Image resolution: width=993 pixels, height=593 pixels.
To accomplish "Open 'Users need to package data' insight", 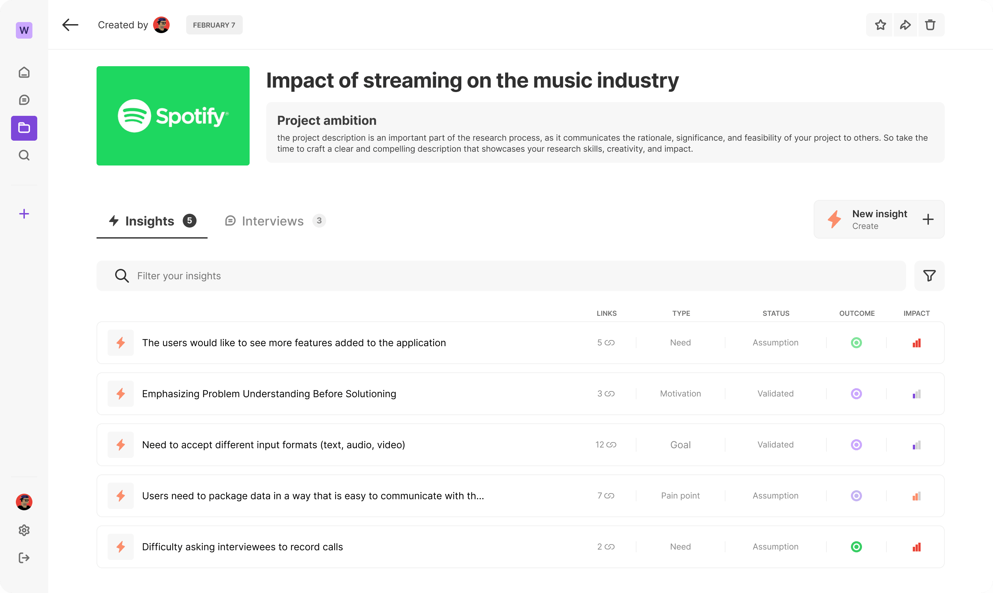I will click(x=520, y=496).
